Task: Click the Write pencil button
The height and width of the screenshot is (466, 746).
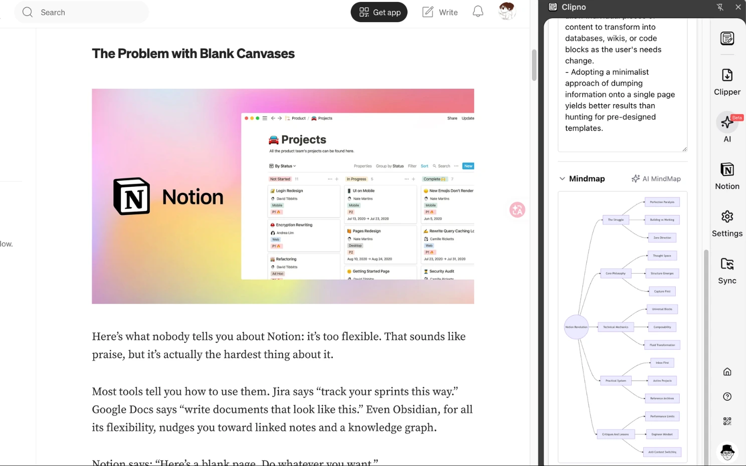Action: click(440, 12)
